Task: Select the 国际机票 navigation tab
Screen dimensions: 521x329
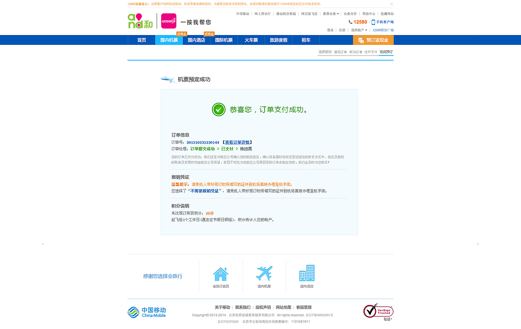Action: [x=223, y=40]
